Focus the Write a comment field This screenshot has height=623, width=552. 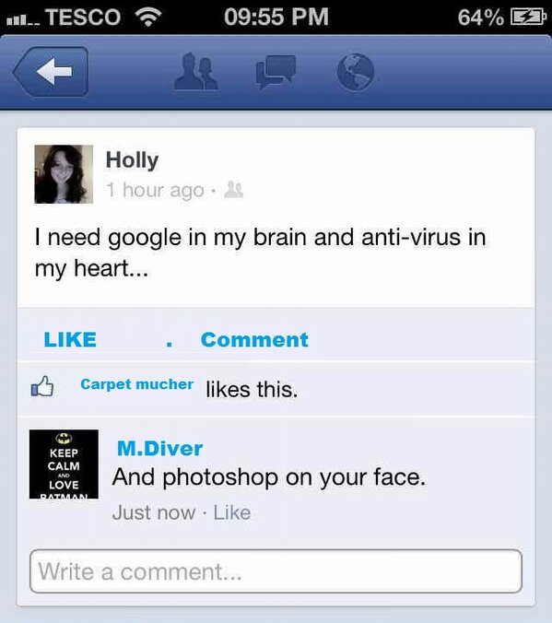(x=276, y=571)
